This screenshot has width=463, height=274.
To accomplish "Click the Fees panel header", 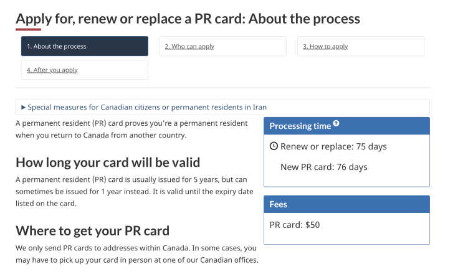I will coord(346,204).
